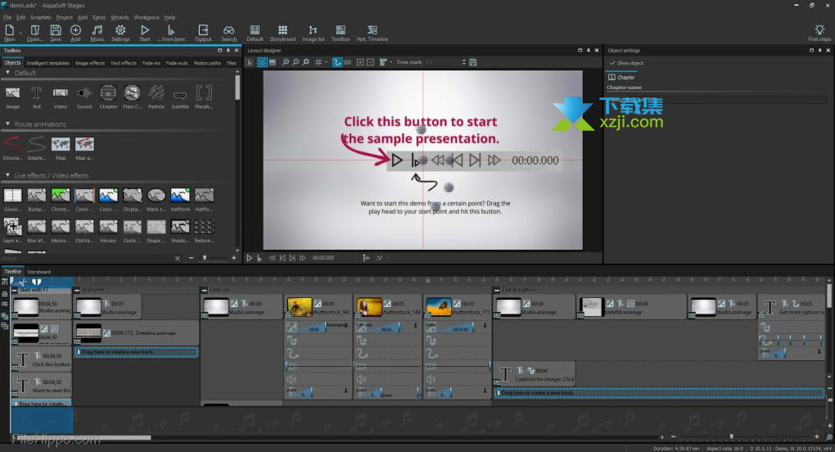Switch to Intelligent templates tab
The image size is (835, 452).
tap(48, 63)
